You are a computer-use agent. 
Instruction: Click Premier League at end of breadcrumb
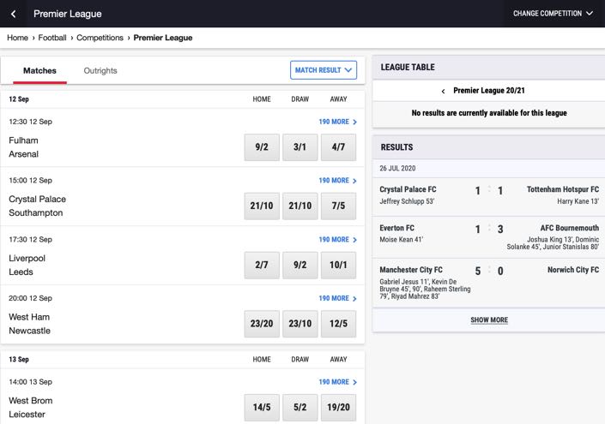pos(163,38)
